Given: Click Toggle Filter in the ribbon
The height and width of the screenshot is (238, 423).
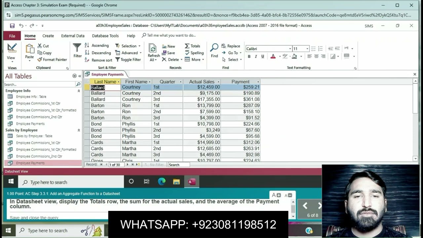Looking at the screenshot, I should 128,60.
